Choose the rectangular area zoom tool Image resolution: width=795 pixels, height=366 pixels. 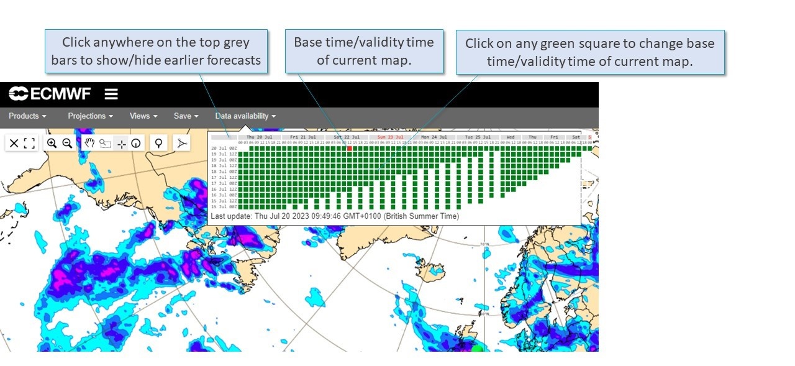pos(106,144)
